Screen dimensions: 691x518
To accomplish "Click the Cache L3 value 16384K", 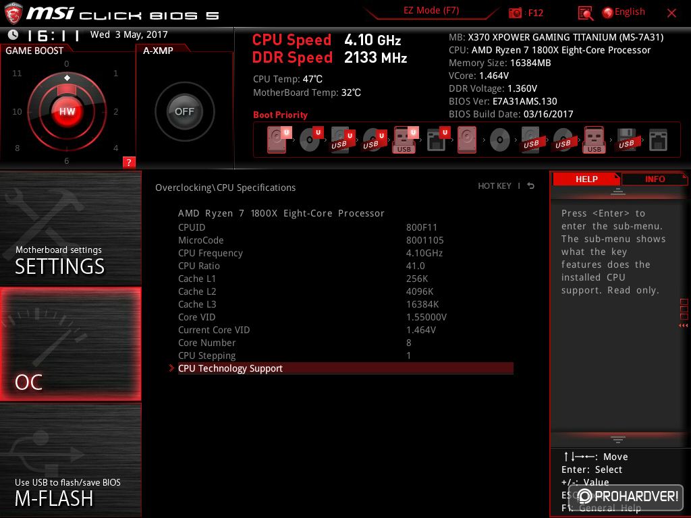I will [x=422, y=304].
